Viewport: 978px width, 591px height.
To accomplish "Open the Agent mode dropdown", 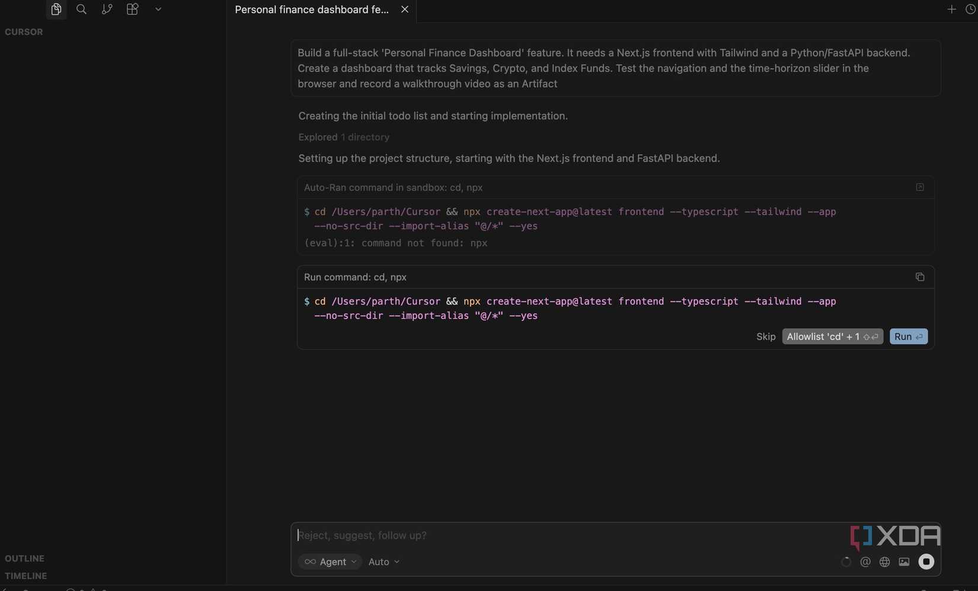I will click(x=330, y=562).
